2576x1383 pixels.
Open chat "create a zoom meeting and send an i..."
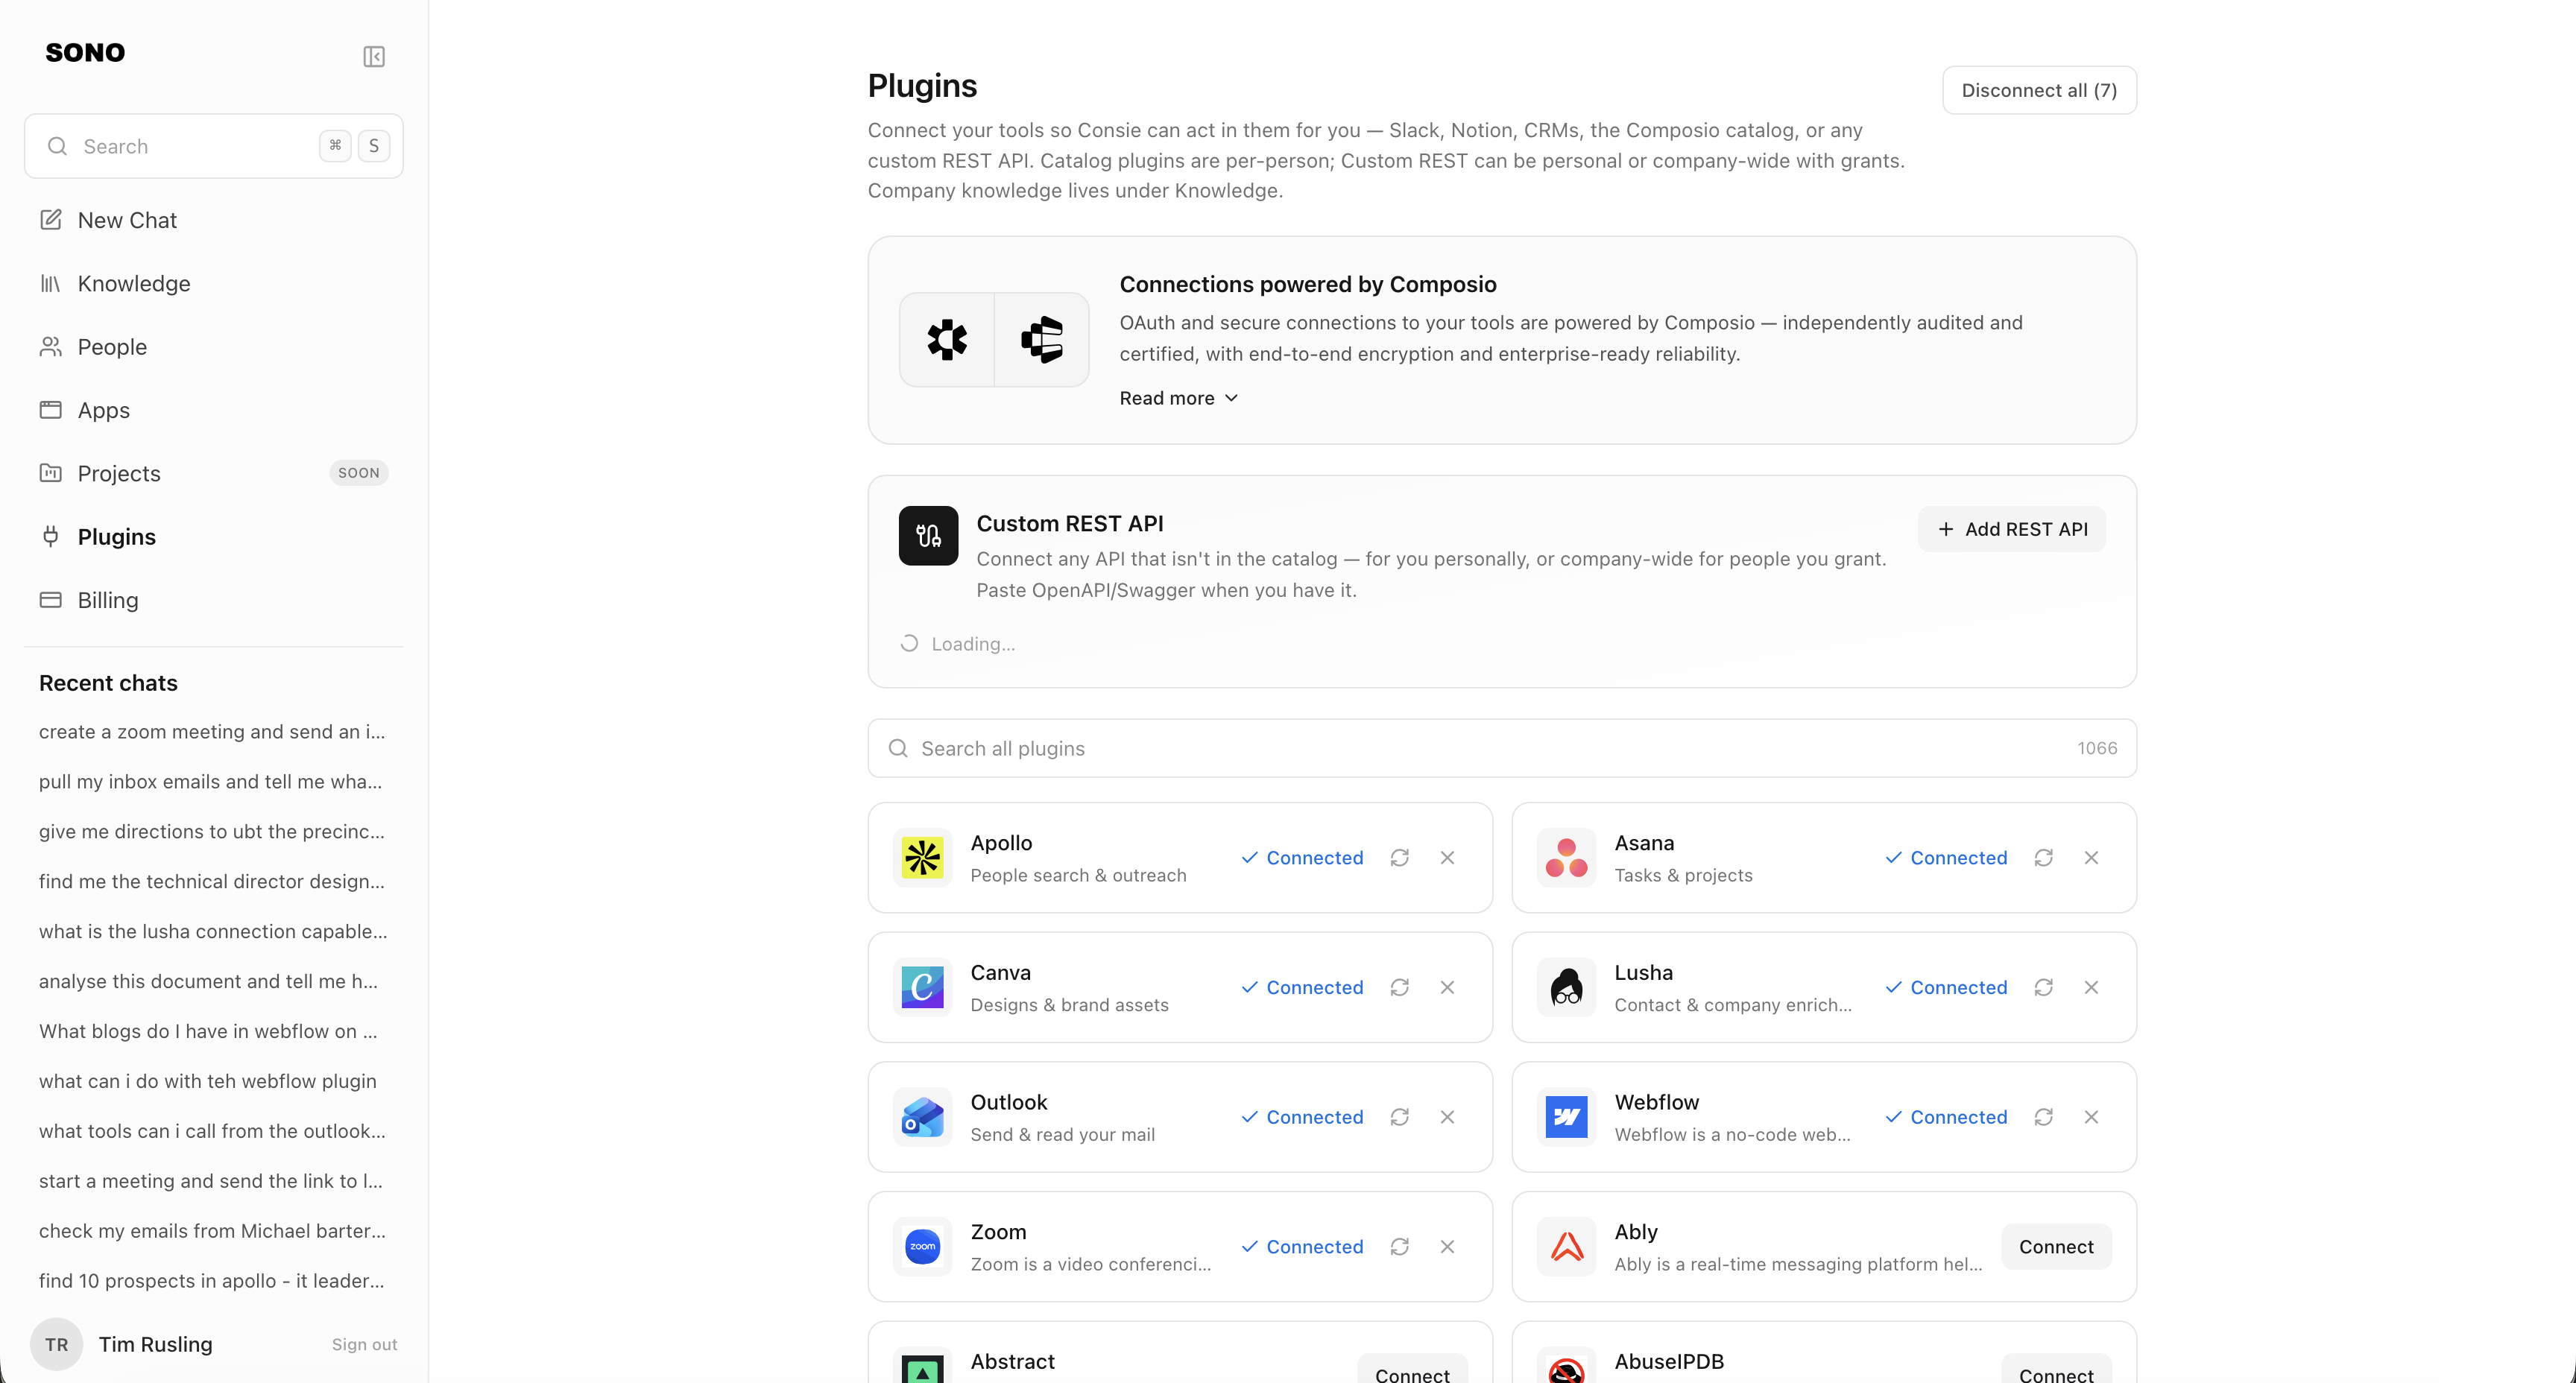point(212,732)
